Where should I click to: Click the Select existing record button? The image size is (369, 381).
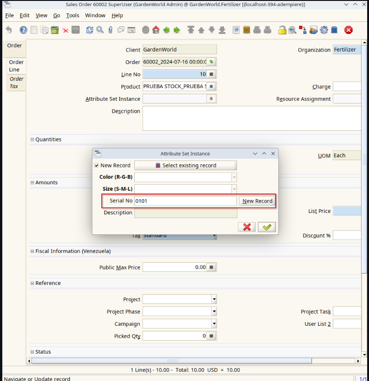(185, 166)
